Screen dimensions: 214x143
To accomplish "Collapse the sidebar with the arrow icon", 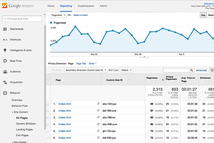I will pyautogui.click(x=44, y=14).
